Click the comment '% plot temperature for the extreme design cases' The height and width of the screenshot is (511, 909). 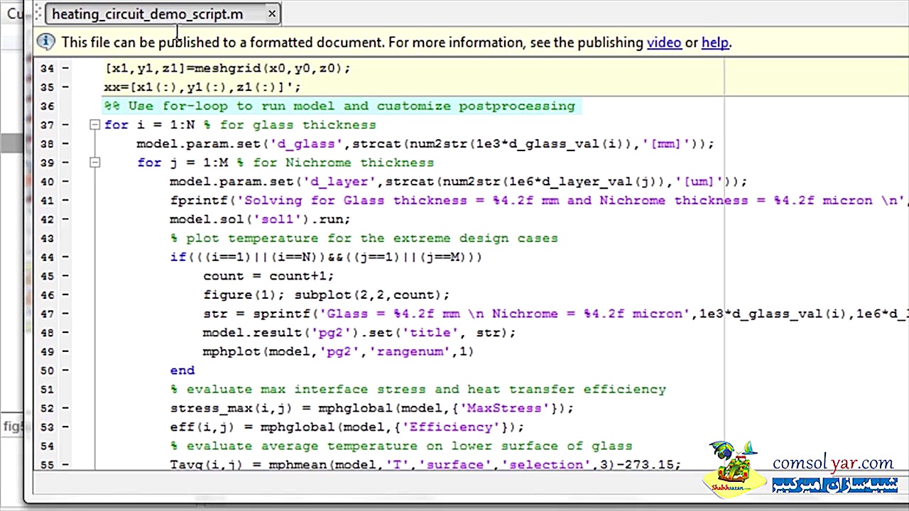tap(364, 238)
